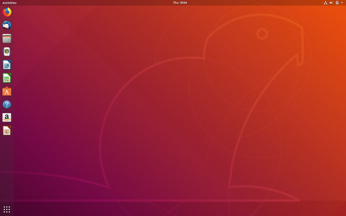Open LibreOffice Calc spreadsheet app
Viewport: 346px width, 216px height.
click(7, 78)
